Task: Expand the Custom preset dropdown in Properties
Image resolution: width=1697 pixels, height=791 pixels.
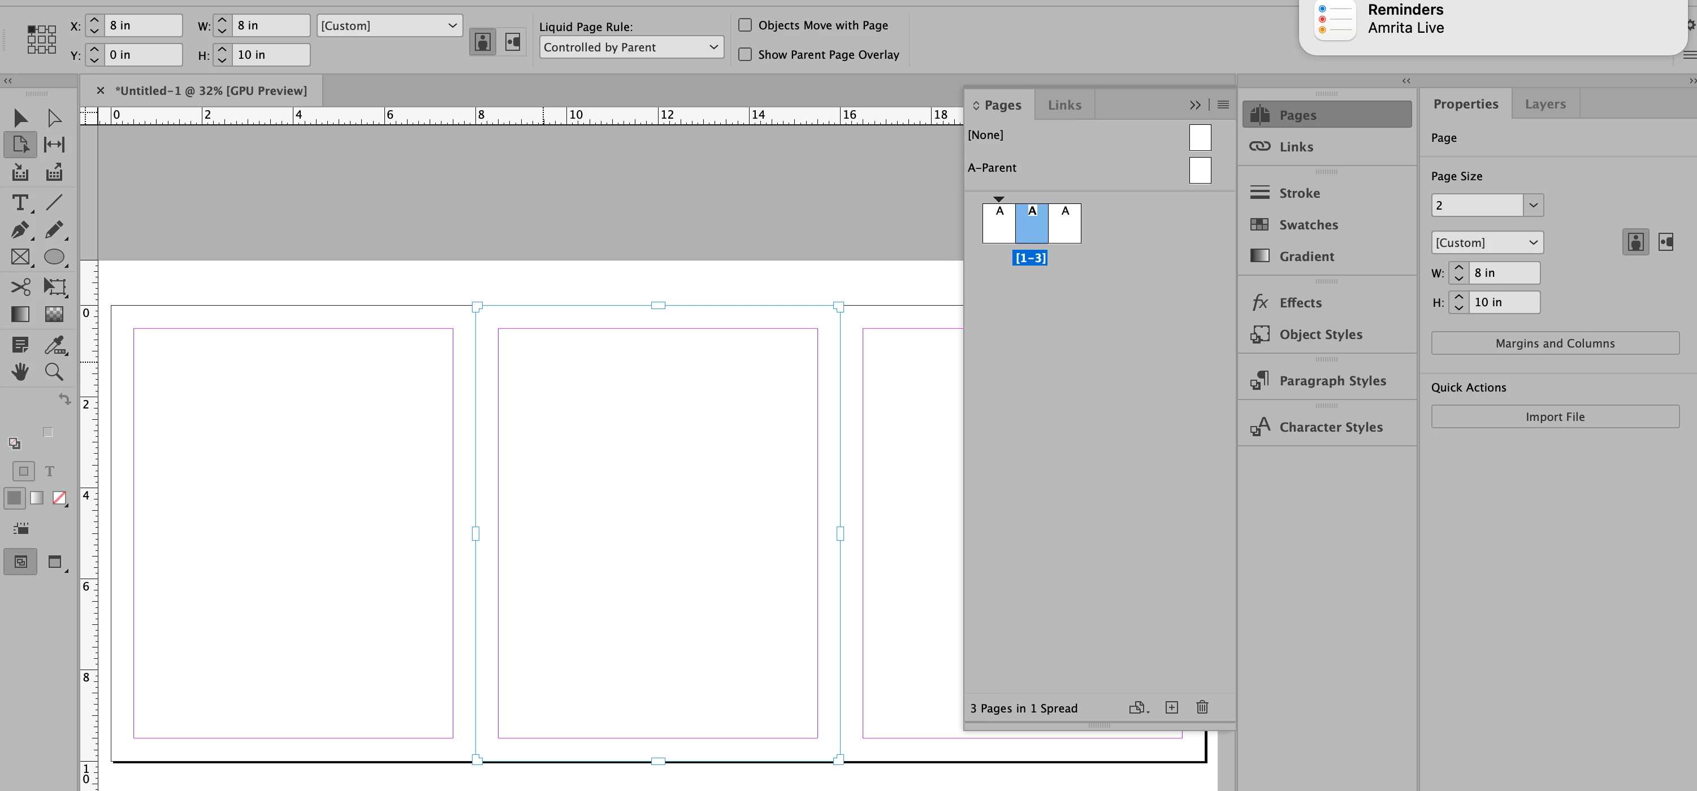Action: (x=1487, y=242)
